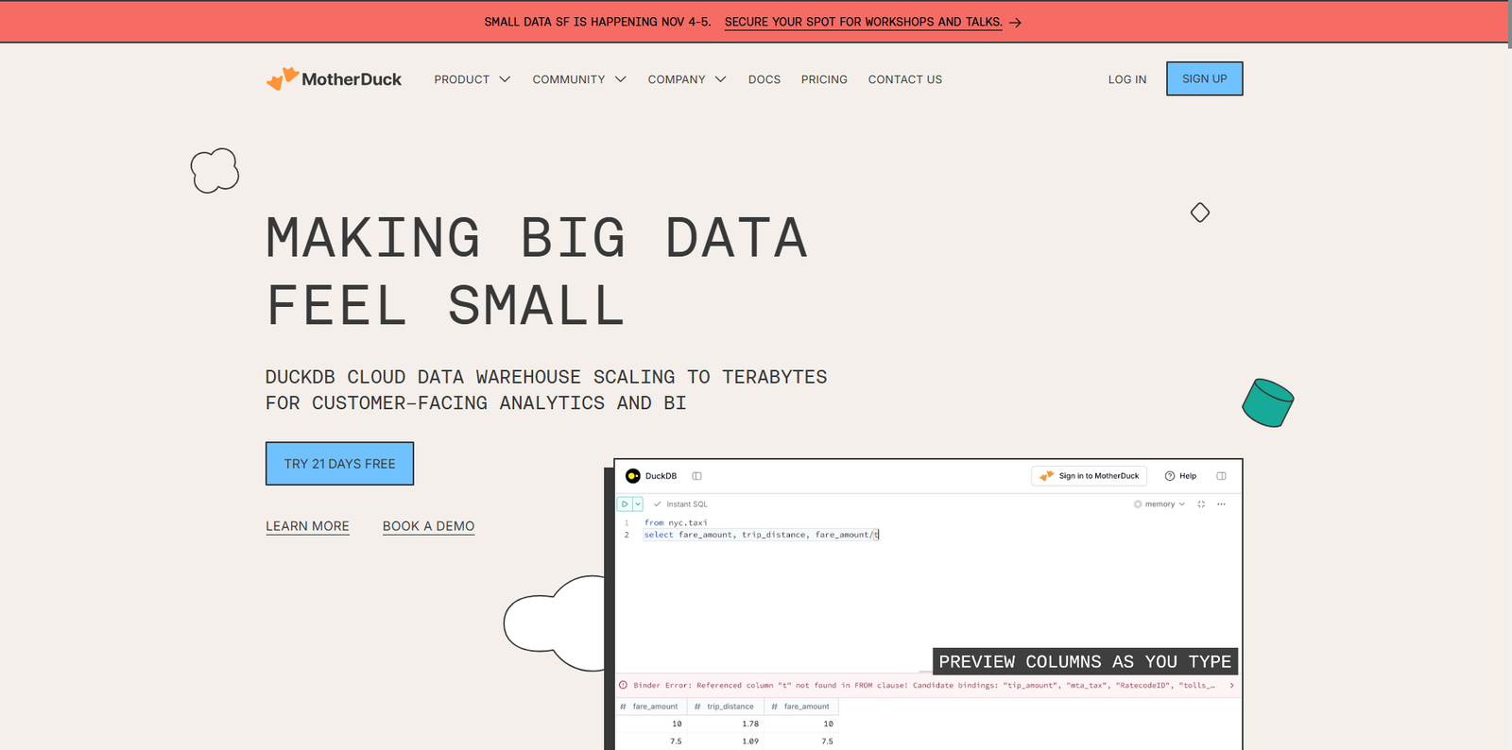Open the Product dropdown menu

(472, 79)
